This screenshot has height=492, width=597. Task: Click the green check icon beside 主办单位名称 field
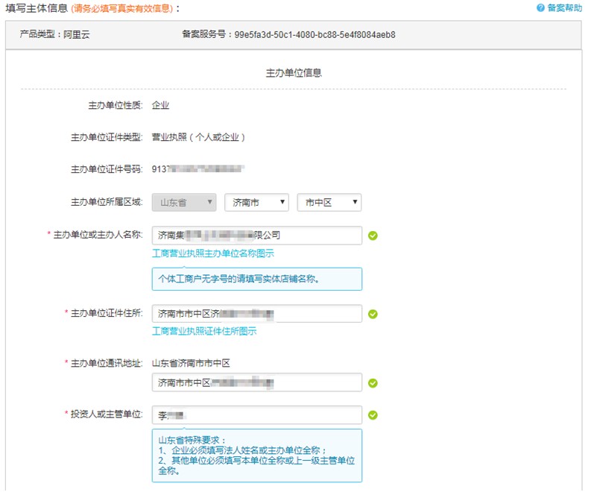373,236
